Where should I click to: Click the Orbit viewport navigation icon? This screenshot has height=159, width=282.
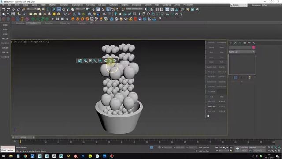pos(275,151)
